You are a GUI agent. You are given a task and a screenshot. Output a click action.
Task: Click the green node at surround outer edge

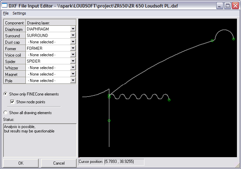tap(234, 39)
